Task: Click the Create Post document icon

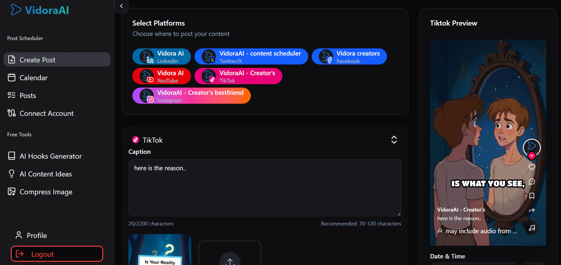Action: pyautogui.click(x=12, y=60)
